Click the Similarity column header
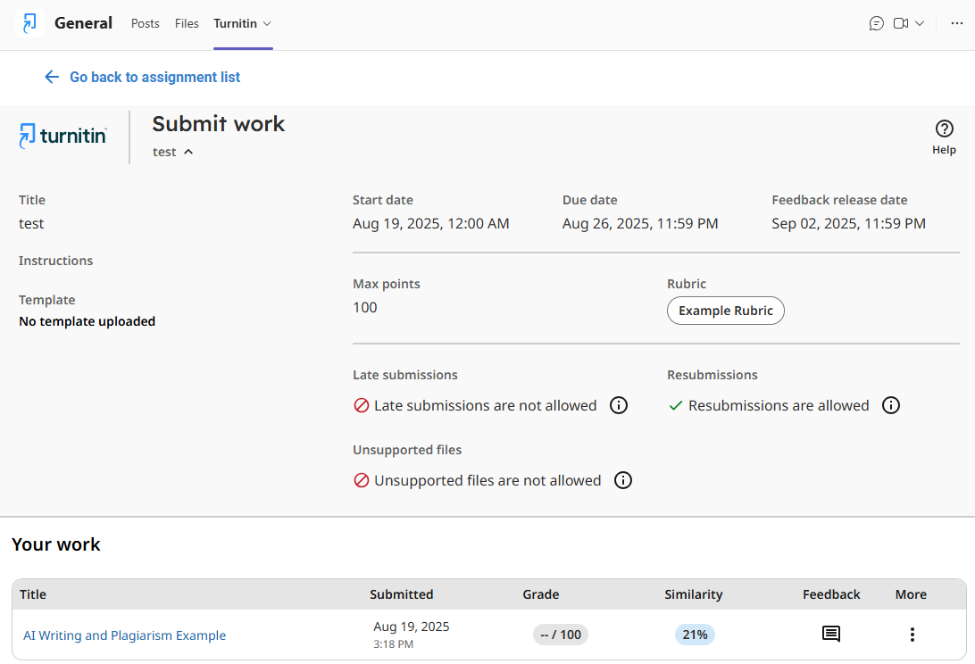This screenshot has height=664, width=975. [x=694, y=594]
